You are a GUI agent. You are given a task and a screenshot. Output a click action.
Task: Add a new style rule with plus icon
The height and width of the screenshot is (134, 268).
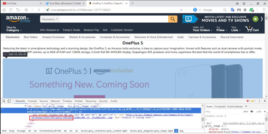265,111
